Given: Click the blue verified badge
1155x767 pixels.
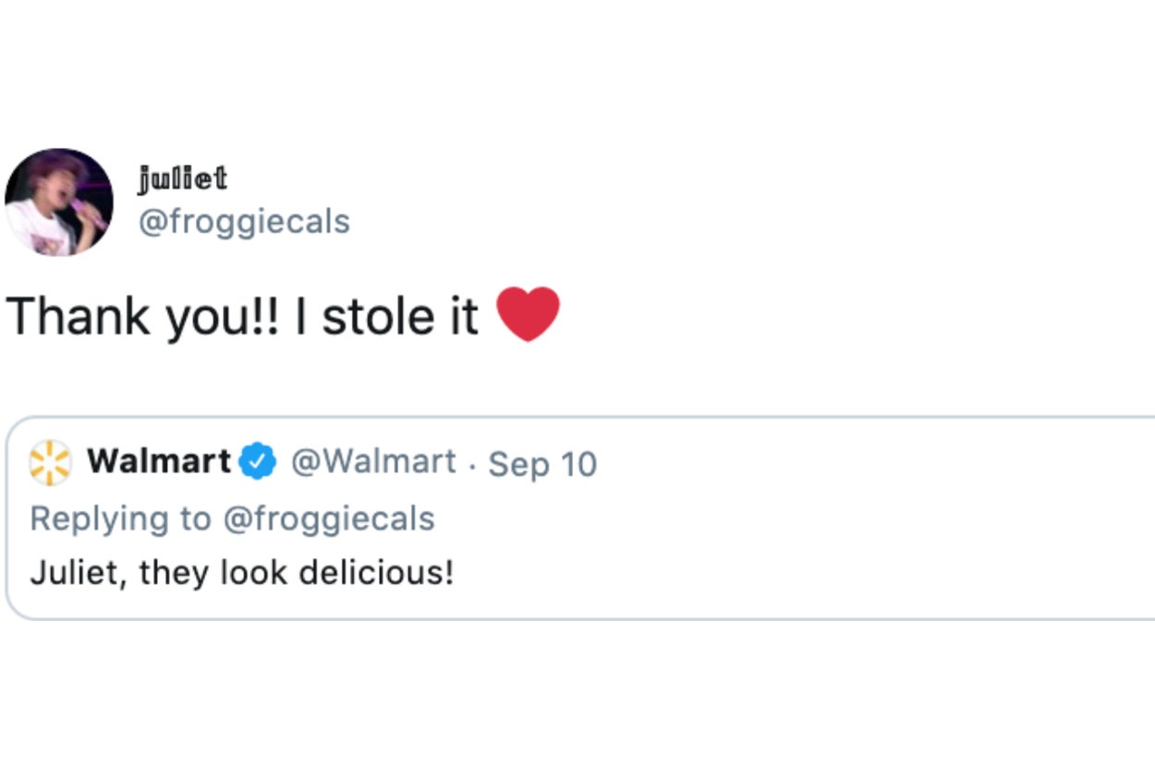Looking at the screenshot, I should [x=259, y=462].
